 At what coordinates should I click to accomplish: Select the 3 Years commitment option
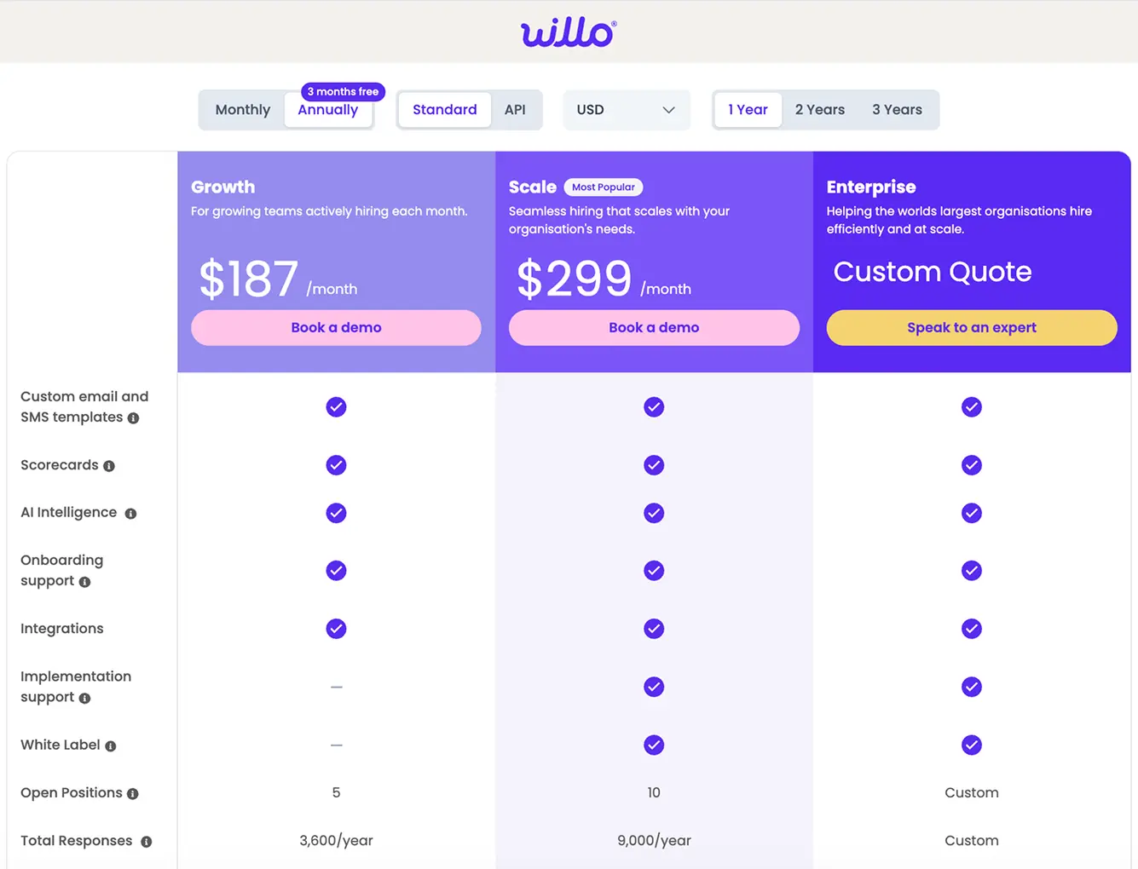[897, 109]
